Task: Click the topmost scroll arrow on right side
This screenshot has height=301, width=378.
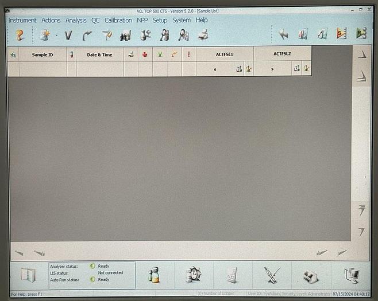Action: (x=361, y=55)
